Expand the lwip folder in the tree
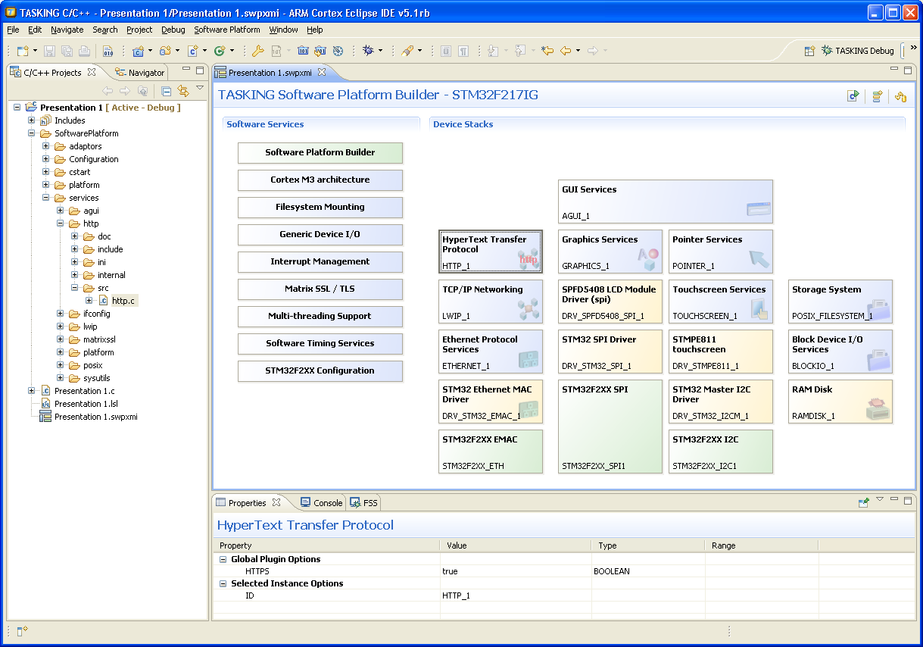Screen dimensions: 923x647 pos(61,327)
